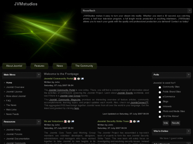Open News Feeds menu item
Screen dimensions: 193x144
(12, 114)
